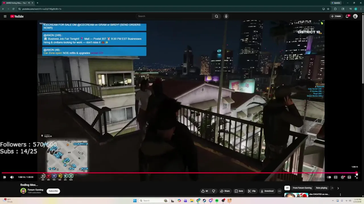Open a new browser tab
Viewport: 364px width, 204px height.
pyautogui.click(x=37, y=3)
